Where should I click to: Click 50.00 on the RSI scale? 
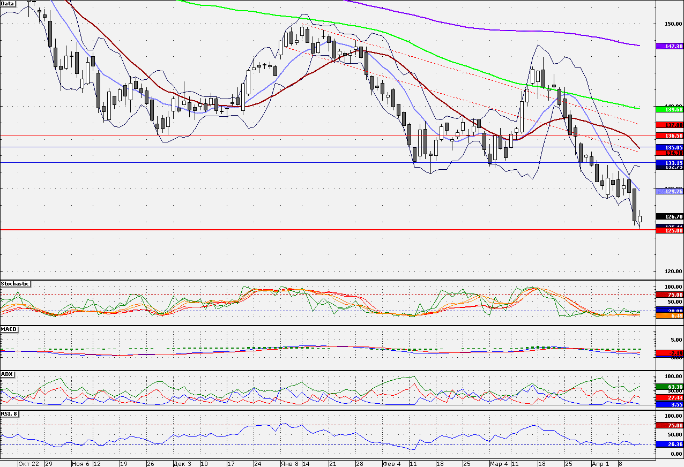674,435
